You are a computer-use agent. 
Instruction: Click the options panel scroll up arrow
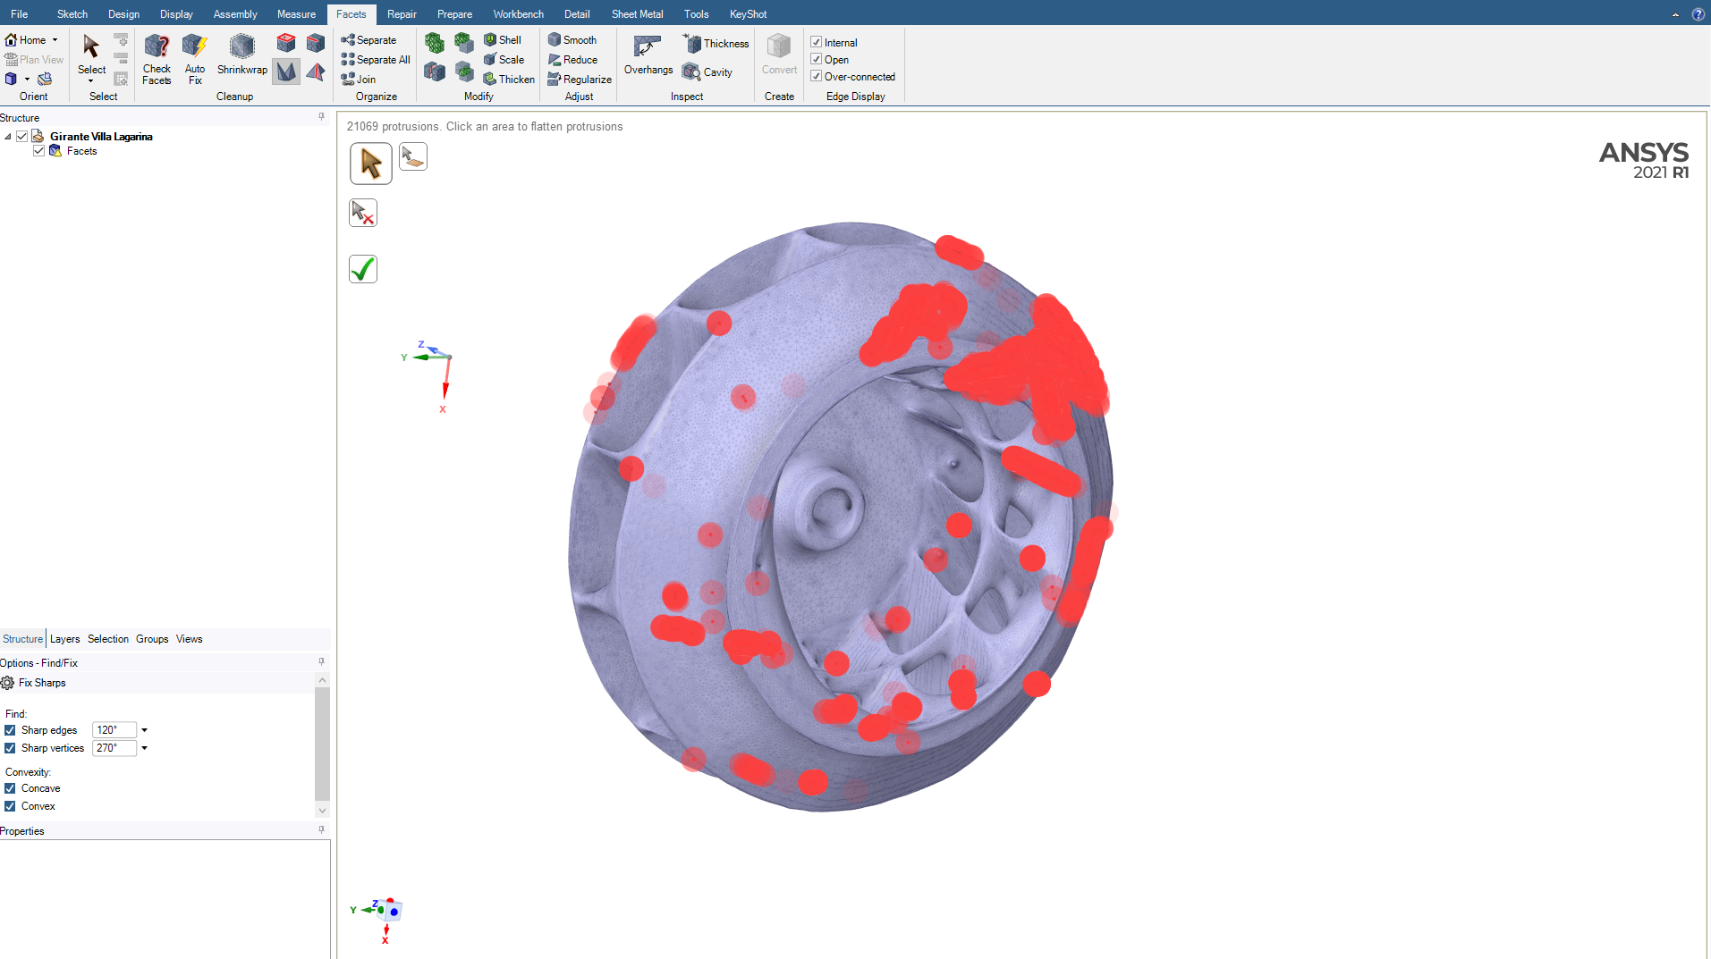click(x=322, y=681)
